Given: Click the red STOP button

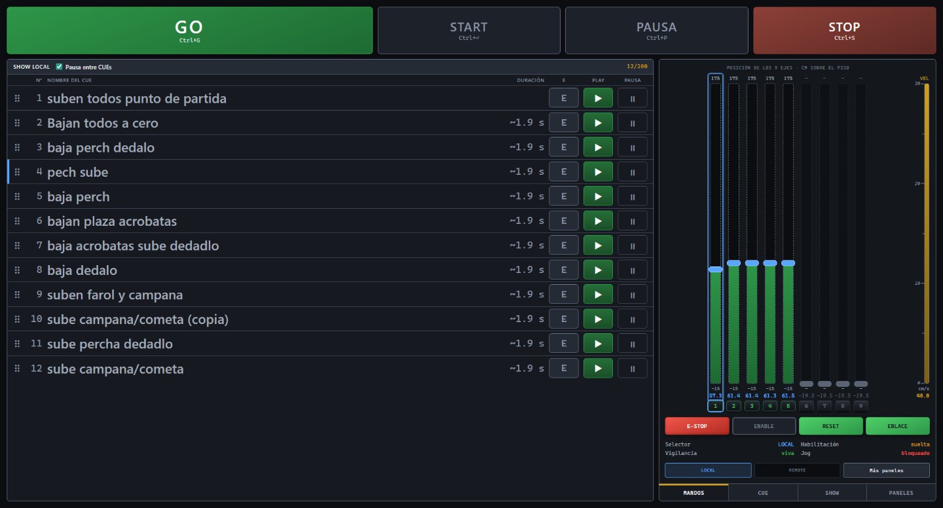Looking at the screenshot, I should pyautogui.click(x=845, y=30).
